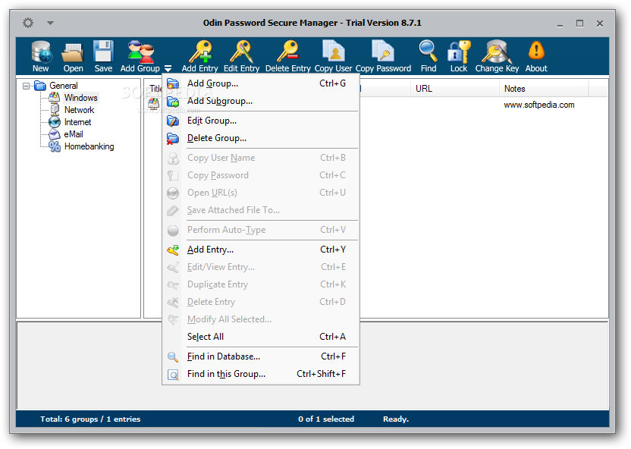Image resolution: width=631 pixels, height=449 pixels.
Task: Click the '0 of 1 selected' status text
Action: 326,419
